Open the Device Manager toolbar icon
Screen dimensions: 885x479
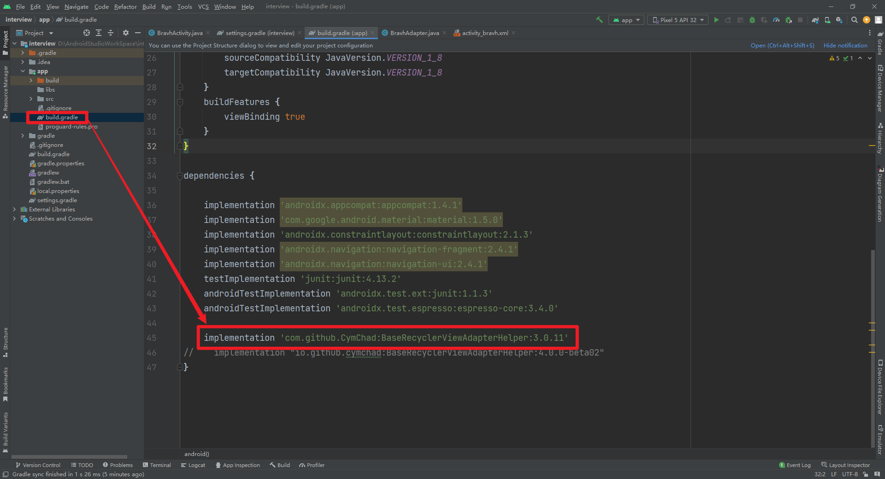pos(827,20)
